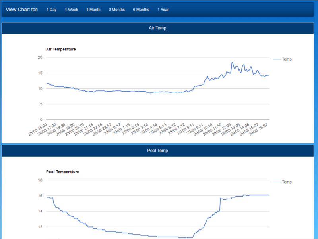Select the 1 Week chart view

point(72,9)
